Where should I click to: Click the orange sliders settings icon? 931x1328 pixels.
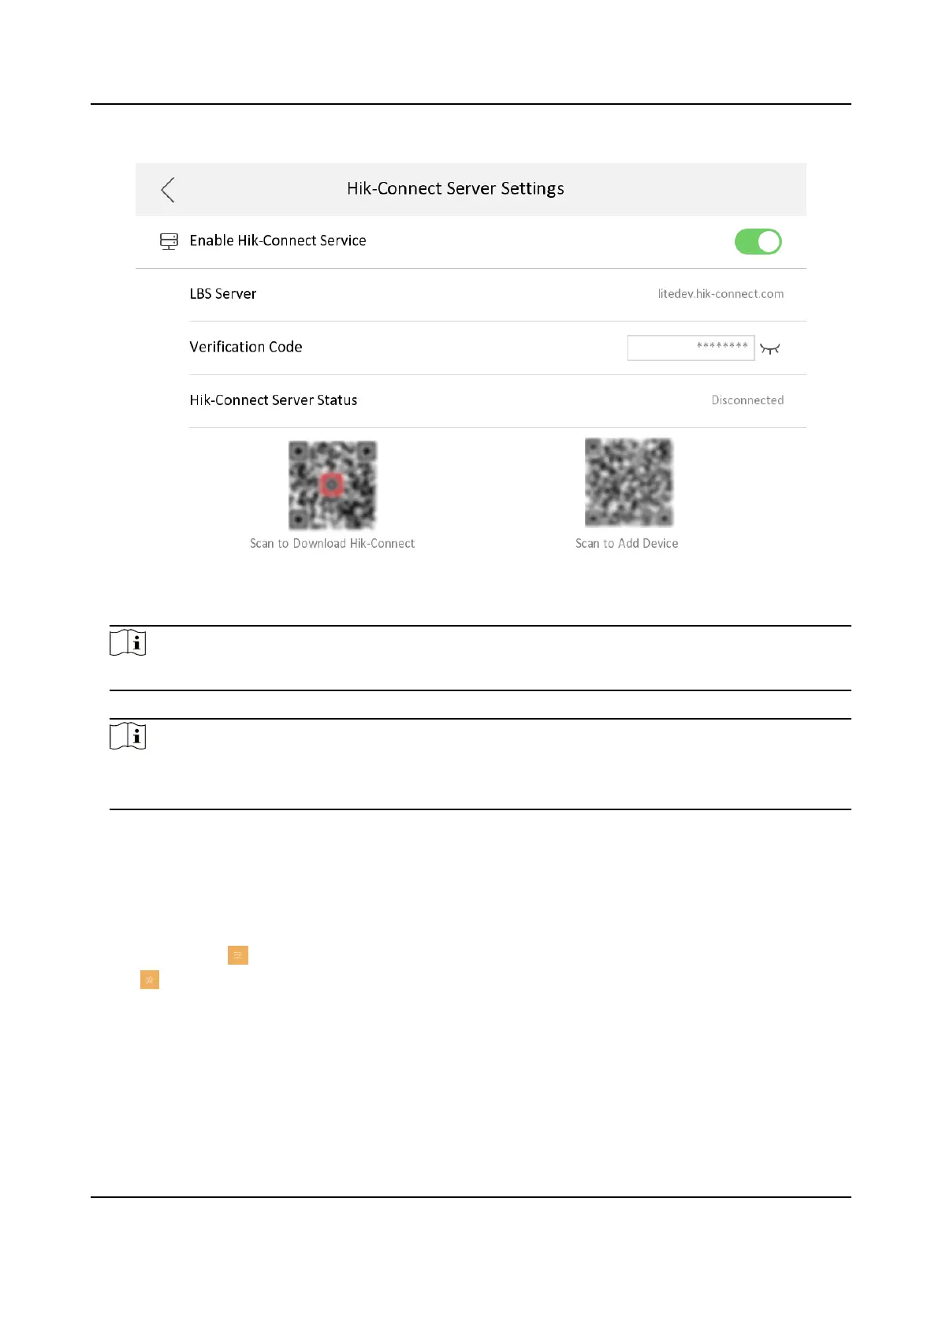[238, 955]
